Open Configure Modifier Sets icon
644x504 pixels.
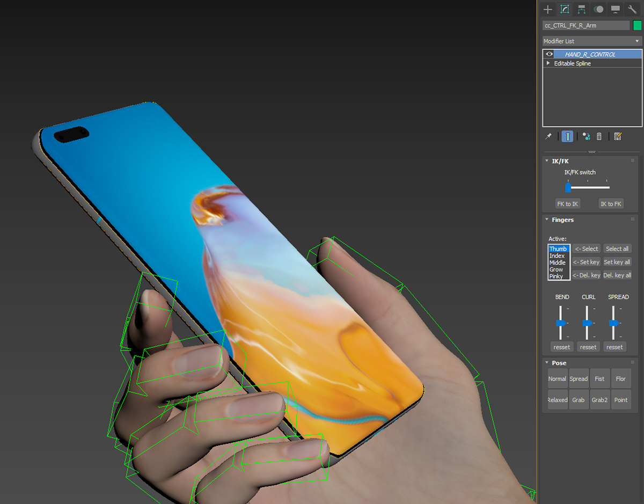coord(618,136)
